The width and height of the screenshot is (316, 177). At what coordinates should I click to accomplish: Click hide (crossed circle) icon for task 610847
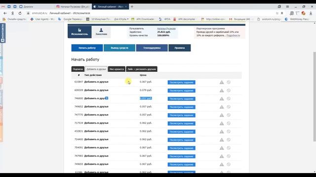pyautogui.click(x=229, y=82)
